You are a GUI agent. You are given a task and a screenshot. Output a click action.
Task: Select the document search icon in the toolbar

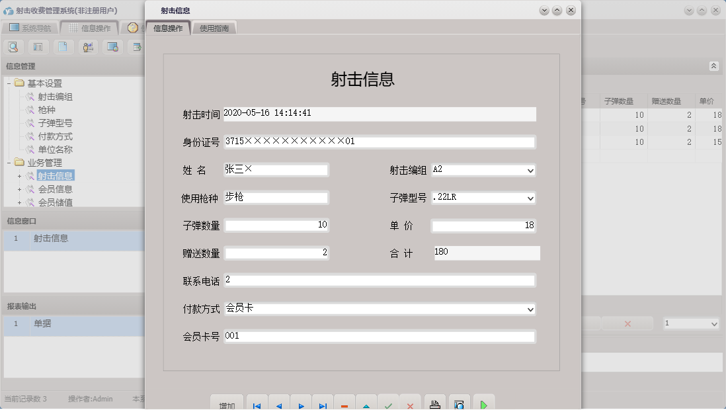tap(13, 47)
